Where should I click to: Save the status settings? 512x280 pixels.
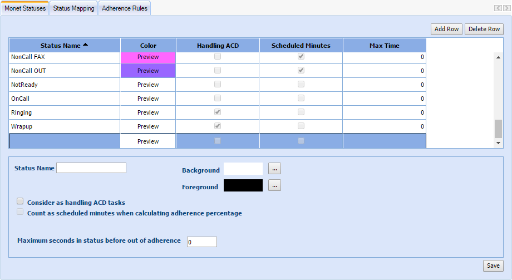pos(493,266)
